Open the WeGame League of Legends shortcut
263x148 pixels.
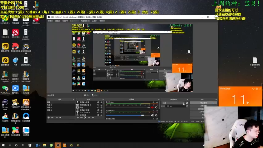[x=26, y=77]
